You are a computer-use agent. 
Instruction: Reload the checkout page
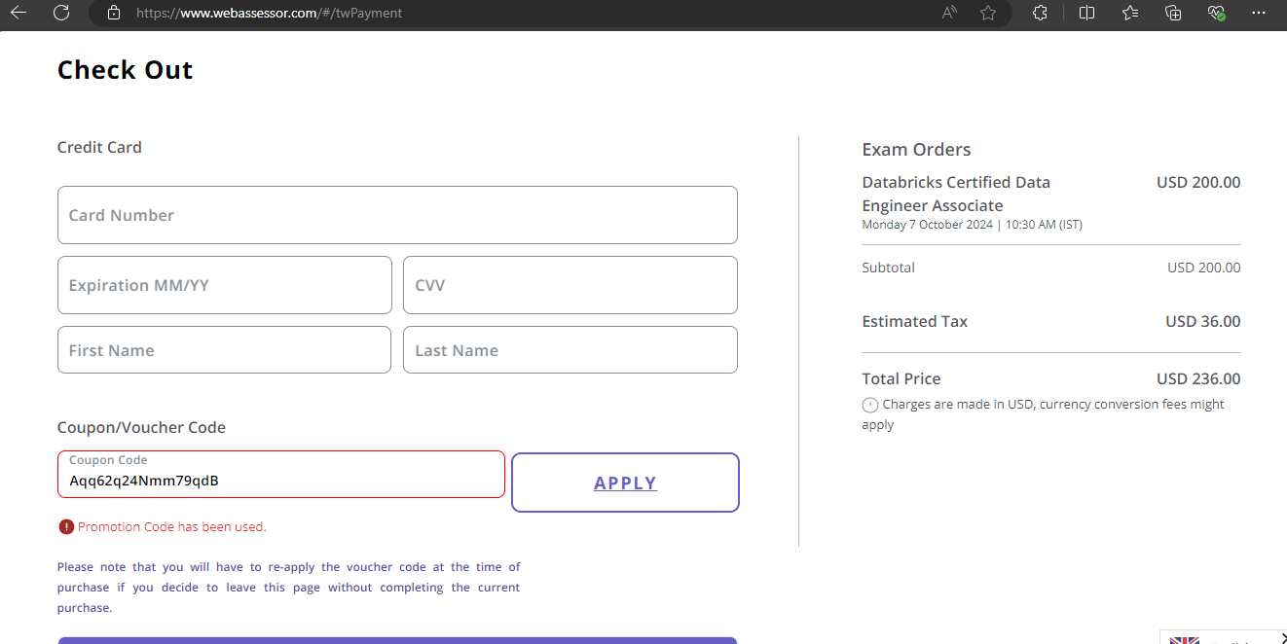tap(61, 13)
